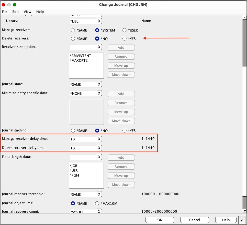Image resolution: width=247 pixels, height=225 pixels.
Task: Expand Manage receiver delay time combo box
Action: tap(99, 139)
